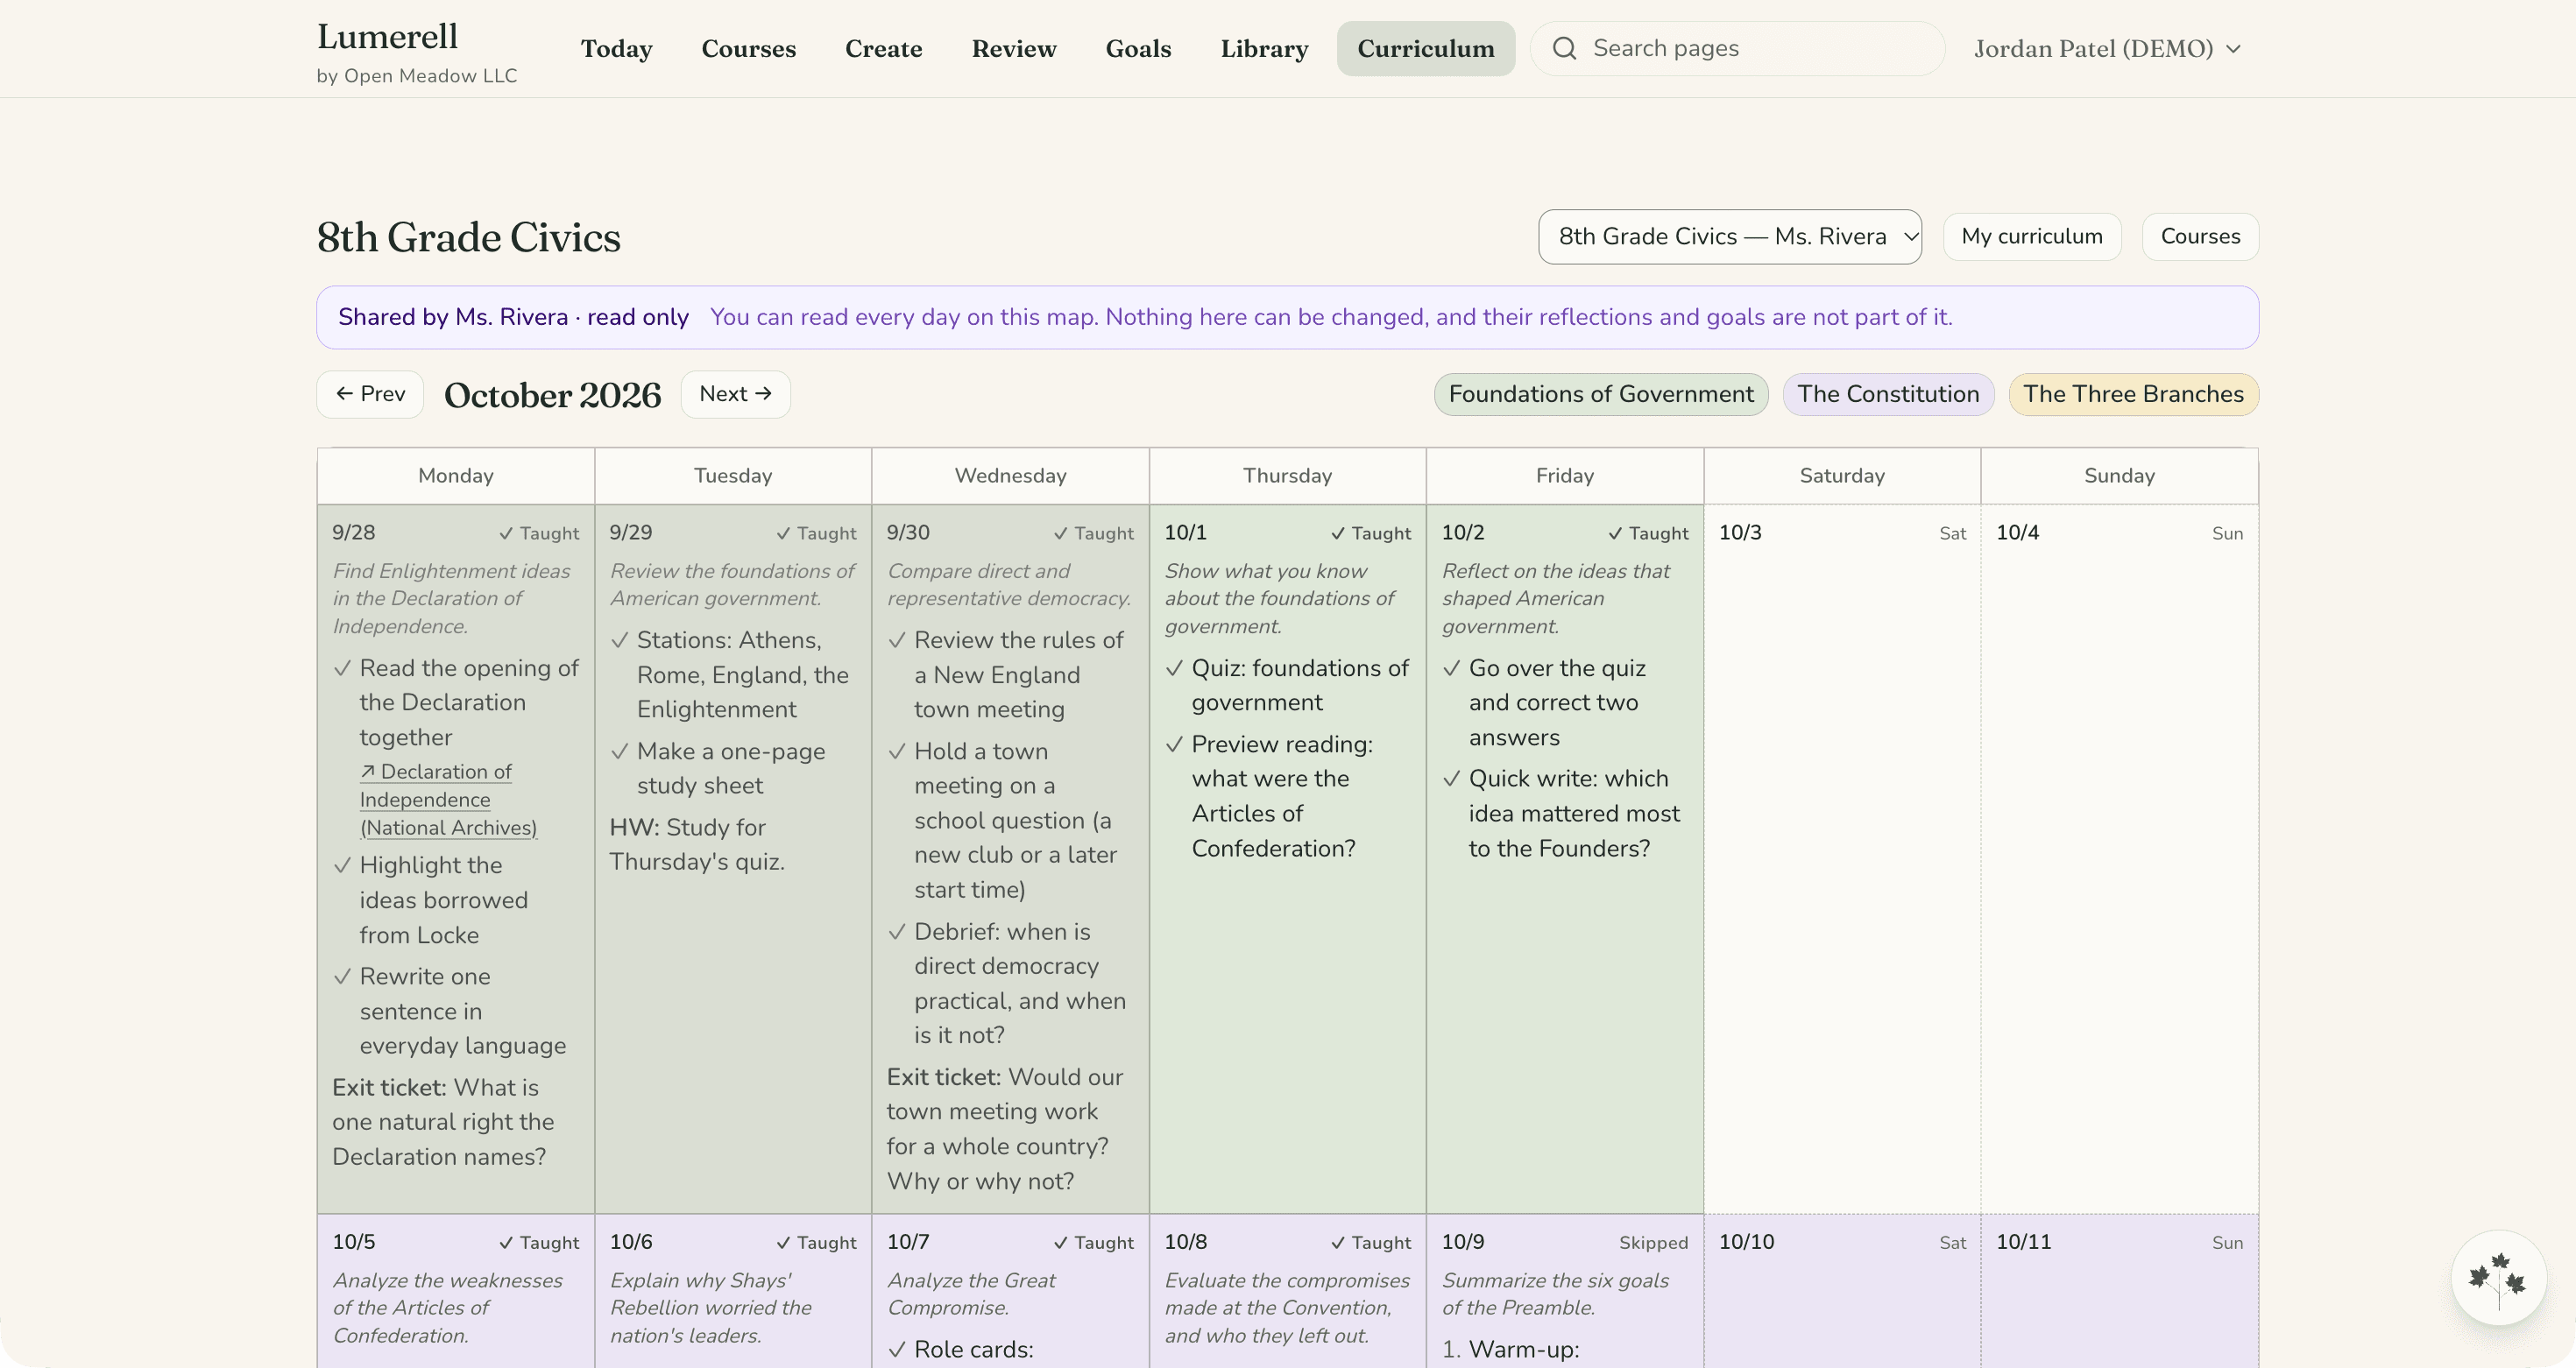Open Declaration of Independence National Archives link
The image size is (2576, 1368).
point(448,800)
